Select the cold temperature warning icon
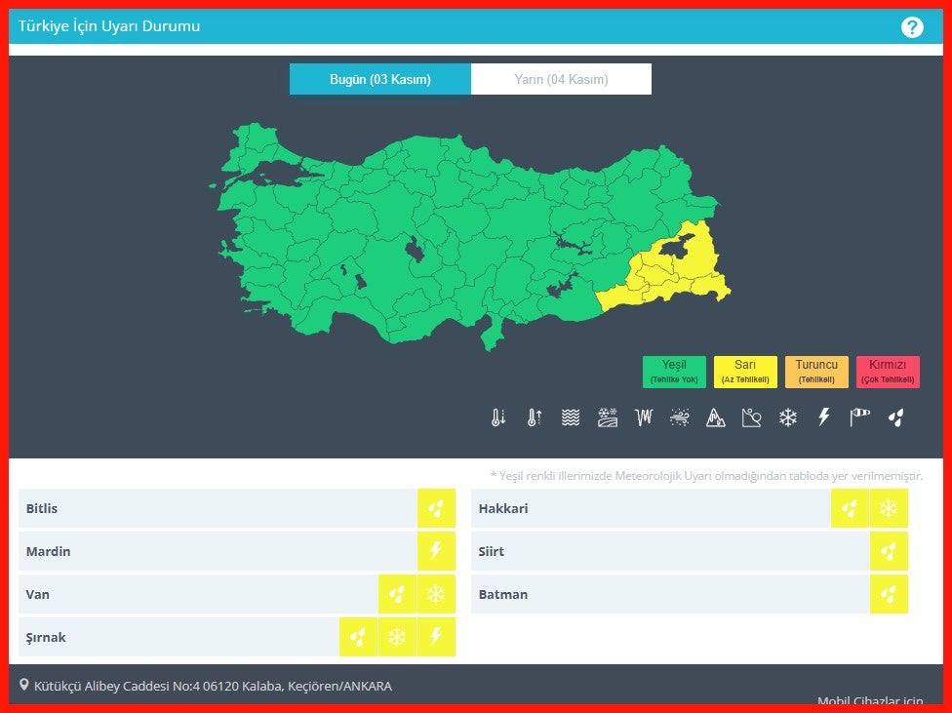The width and height of the screenshot is (952, 713). (x=498, y=417)
